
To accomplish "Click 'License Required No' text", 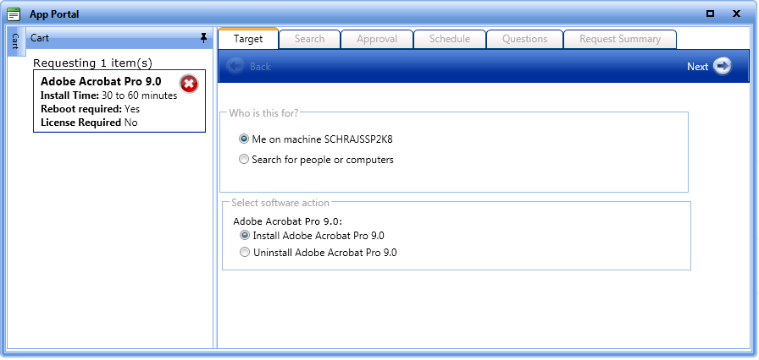I will [x=89, y=123].
